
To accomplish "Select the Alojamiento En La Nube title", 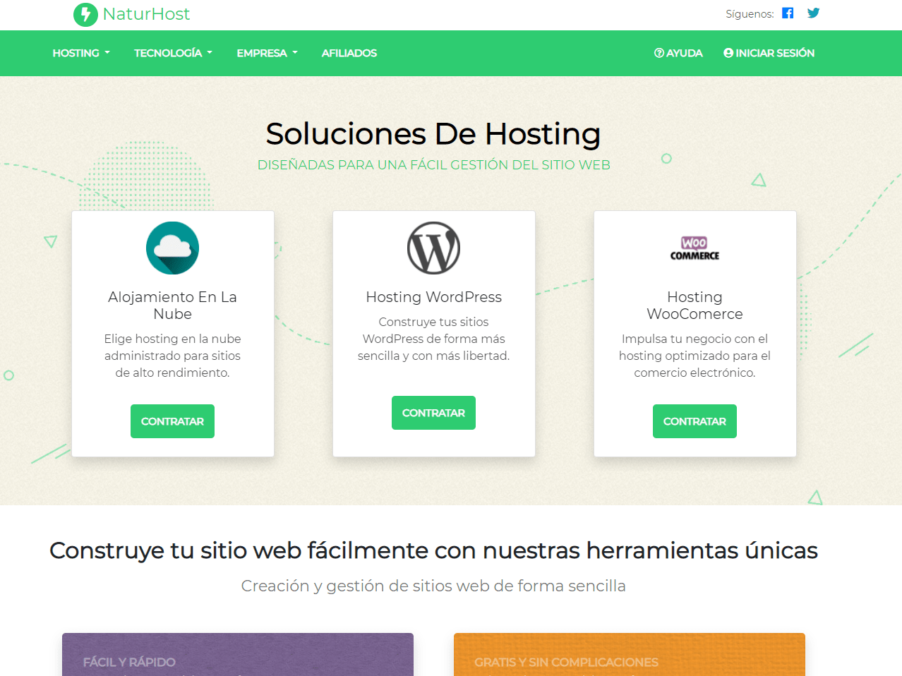I will (172, 306).
